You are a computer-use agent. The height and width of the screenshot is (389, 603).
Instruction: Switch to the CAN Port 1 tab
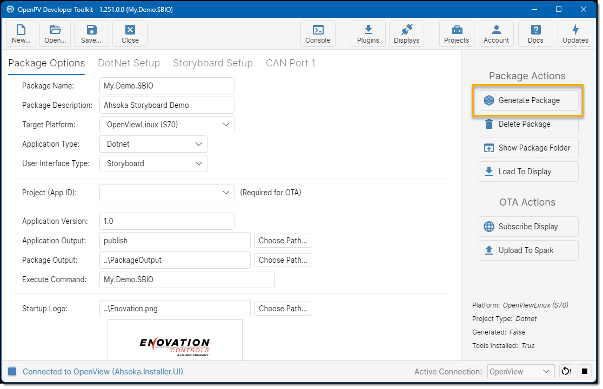(290, 63)
